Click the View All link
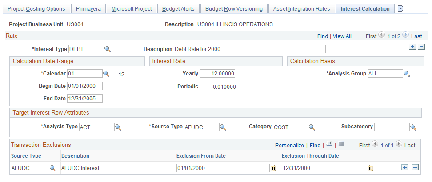 (x=342, y=36)
